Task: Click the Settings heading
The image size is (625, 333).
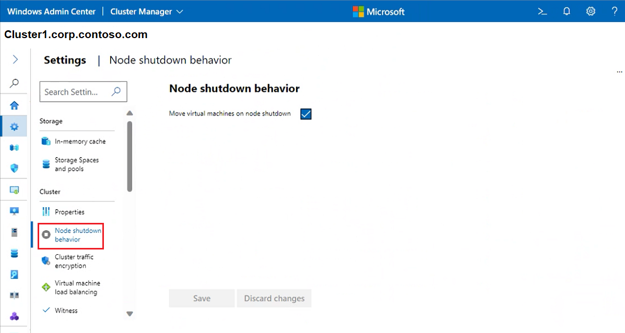Action: 65,60
